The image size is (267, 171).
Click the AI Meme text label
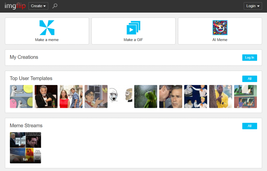220,40
